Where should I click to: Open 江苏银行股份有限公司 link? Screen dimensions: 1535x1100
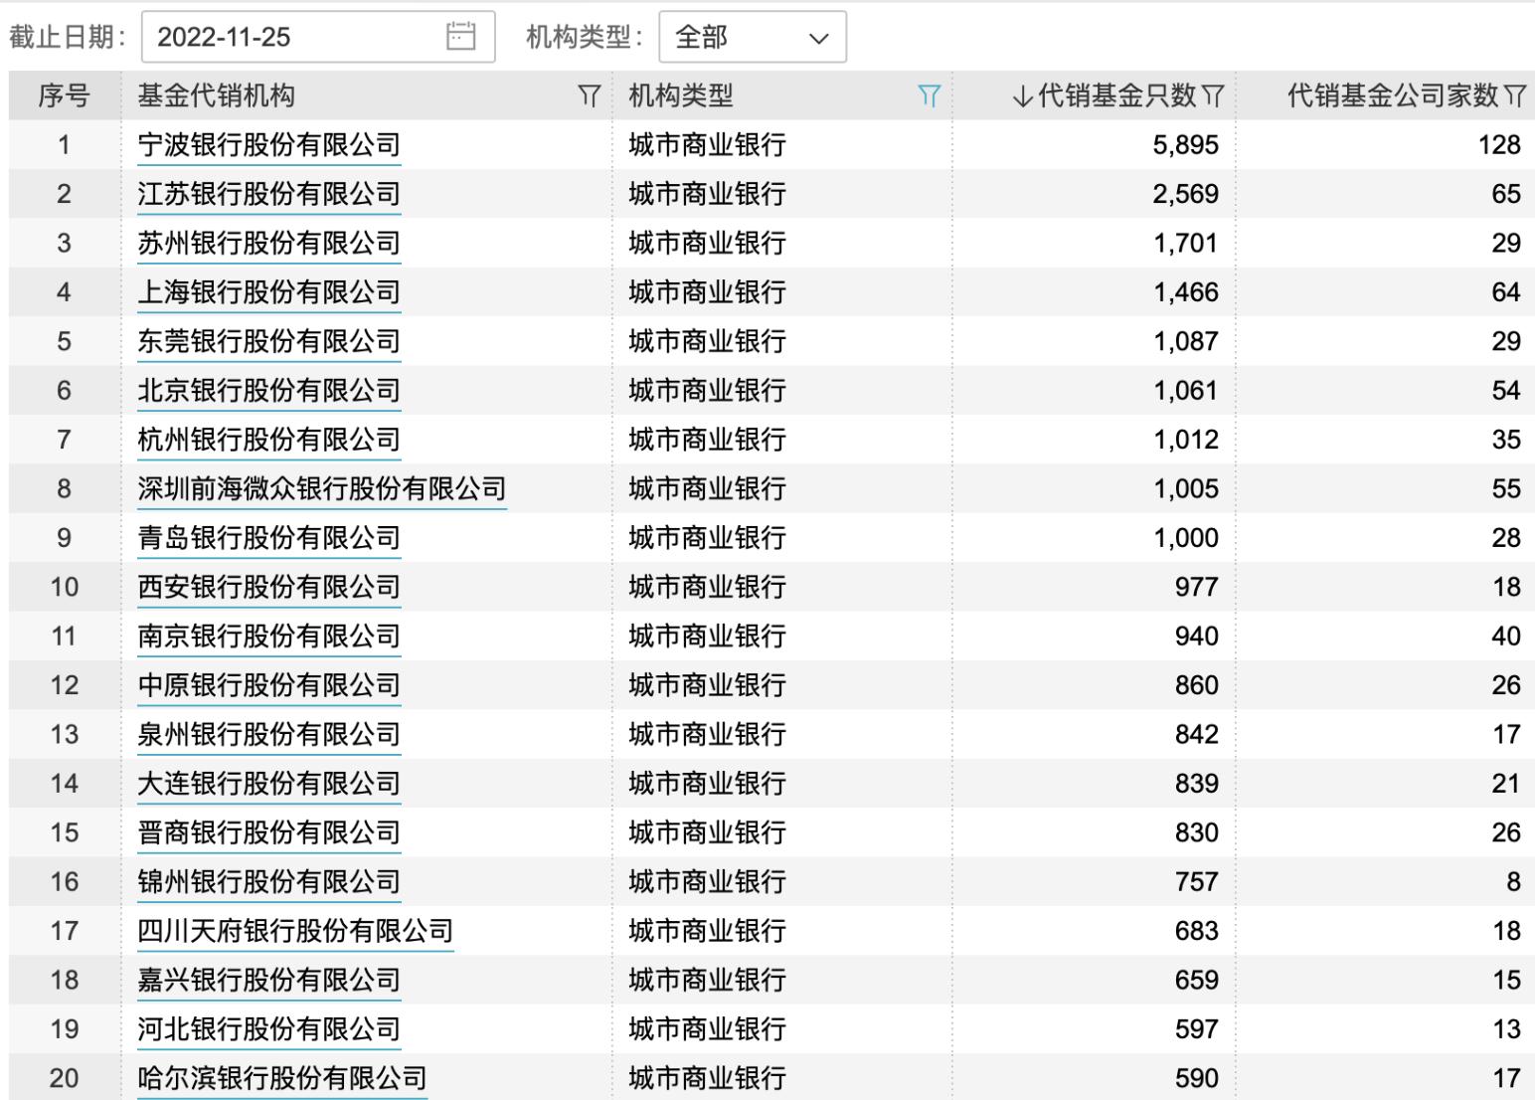(268, 194)
